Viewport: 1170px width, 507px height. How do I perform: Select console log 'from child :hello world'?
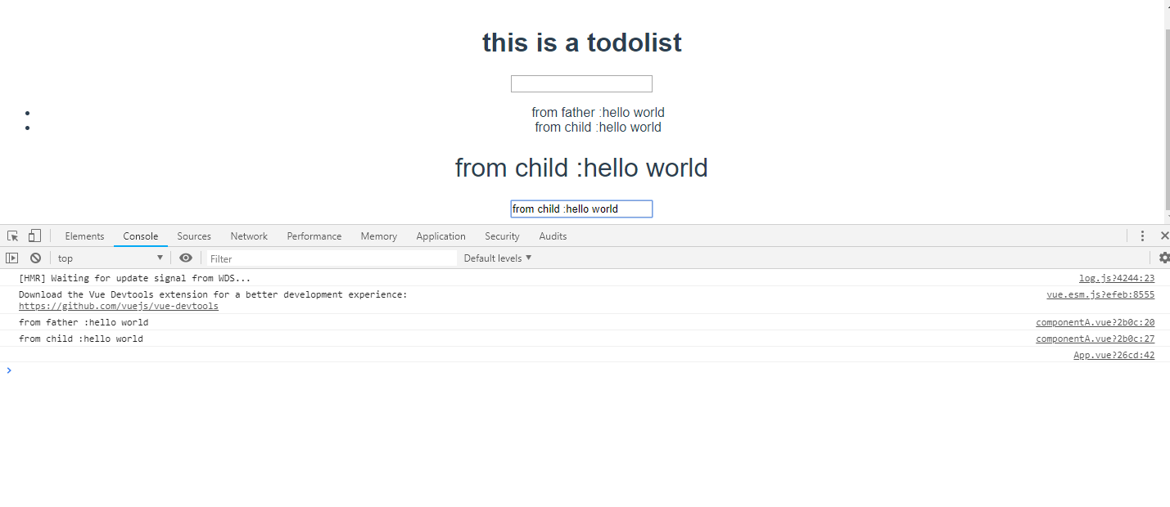[x=81, y=339]
